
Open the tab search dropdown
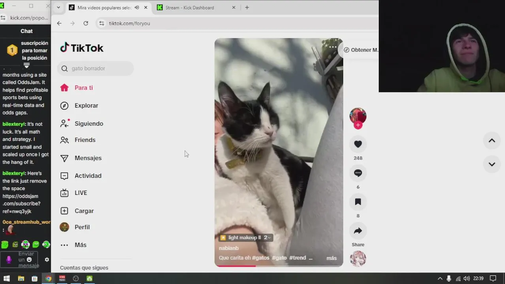coord(58,7)
